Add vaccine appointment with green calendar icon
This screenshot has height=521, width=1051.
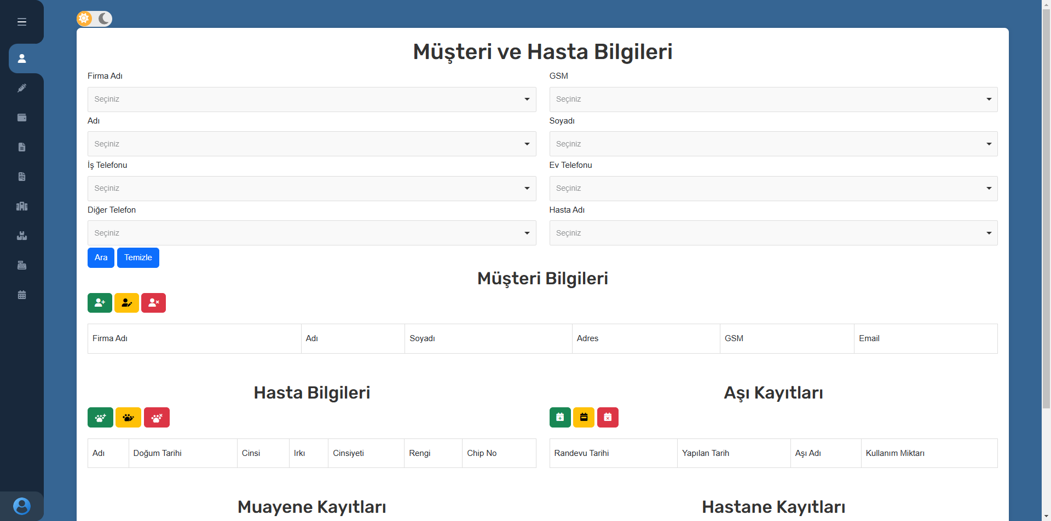click(560, 418)
